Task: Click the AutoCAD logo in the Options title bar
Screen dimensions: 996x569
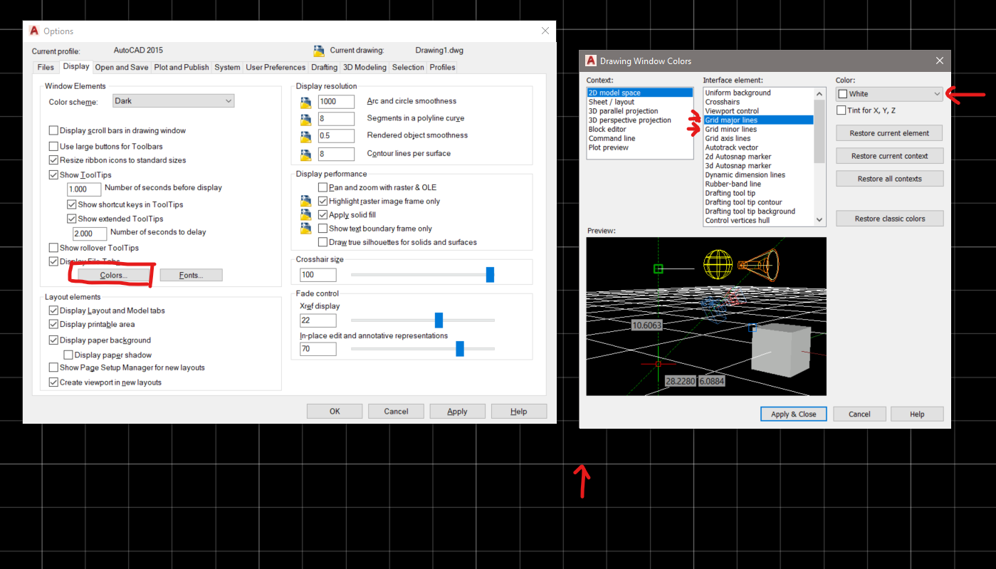Action: (x=33, y=31)
